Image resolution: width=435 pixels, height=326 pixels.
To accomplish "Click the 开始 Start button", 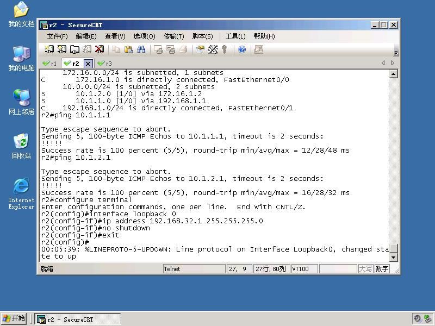I will pos(14,318).
